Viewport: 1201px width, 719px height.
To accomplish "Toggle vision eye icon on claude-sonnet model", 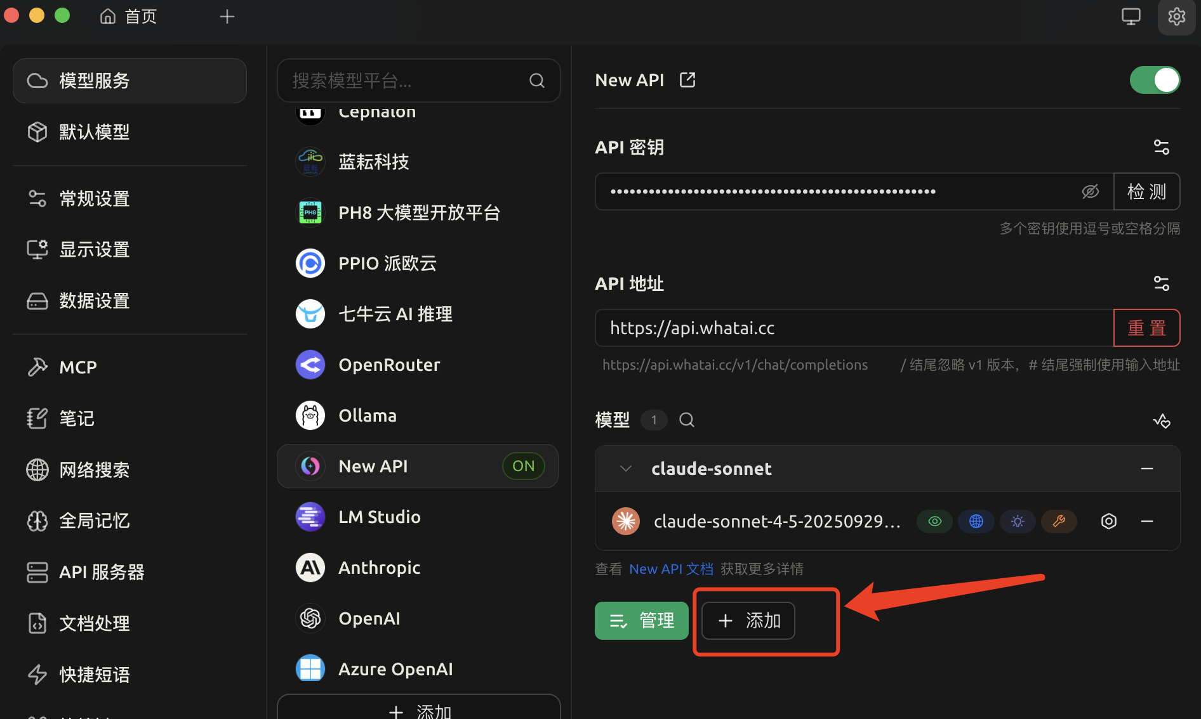I will (934, 521).
